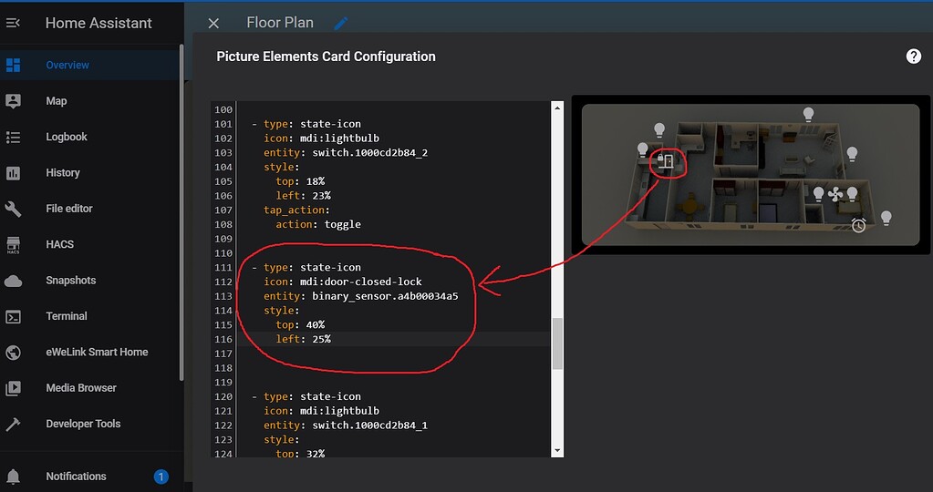The height and width of the screenshot is (492, 933).
Task: Click the code editor scrollbar up arrow
Action: (557, 108)
